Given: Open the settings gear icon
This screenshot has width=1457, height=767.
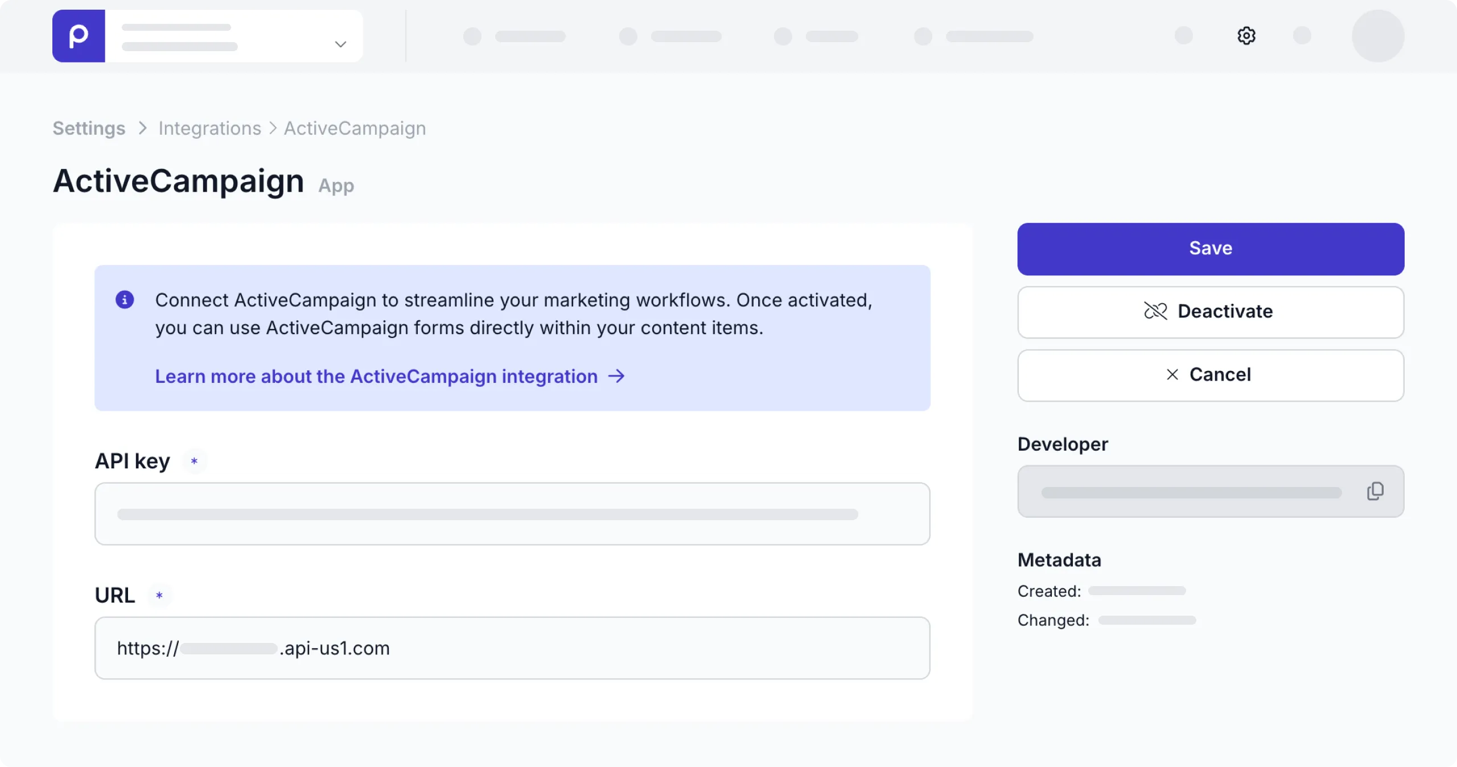Looking at the screenshot, I should 1246,36.
